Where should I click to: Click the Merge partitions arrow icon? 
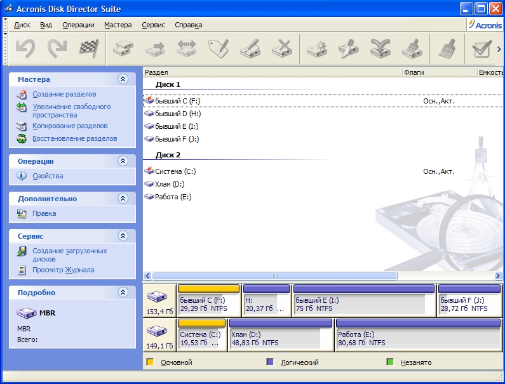[380, 49]
